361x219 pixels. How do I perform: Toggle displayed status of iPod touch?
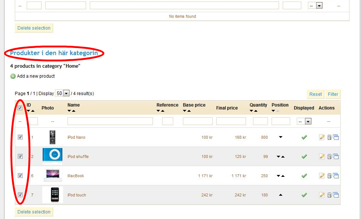(304, 195)
